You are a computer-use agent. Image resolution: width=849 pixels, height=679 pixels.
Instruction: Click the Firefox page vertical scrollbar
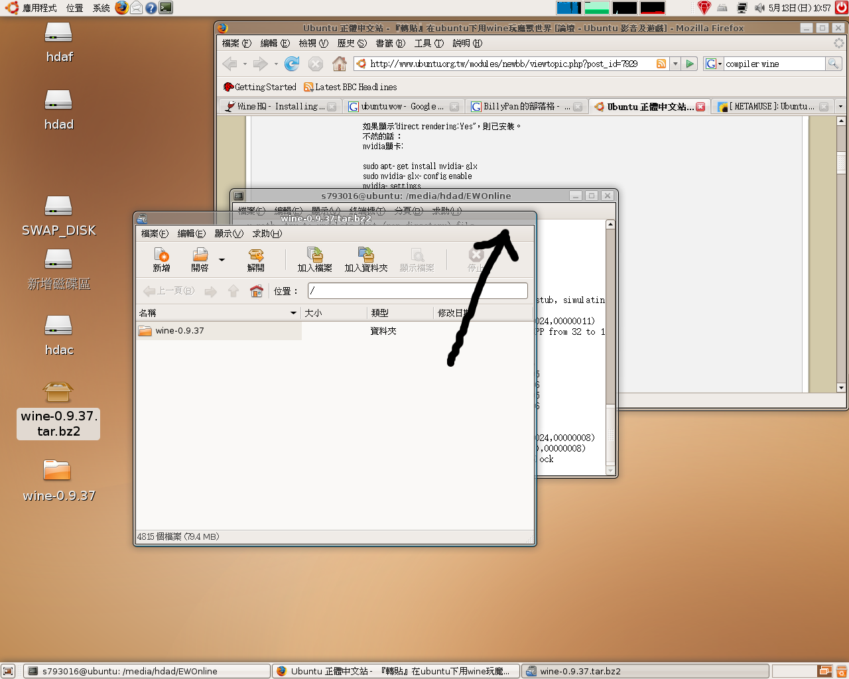(841, 265)
